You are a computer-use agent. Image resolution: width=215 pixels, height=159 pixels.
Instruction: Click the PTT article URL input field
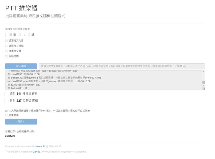[x=122, y=66]
